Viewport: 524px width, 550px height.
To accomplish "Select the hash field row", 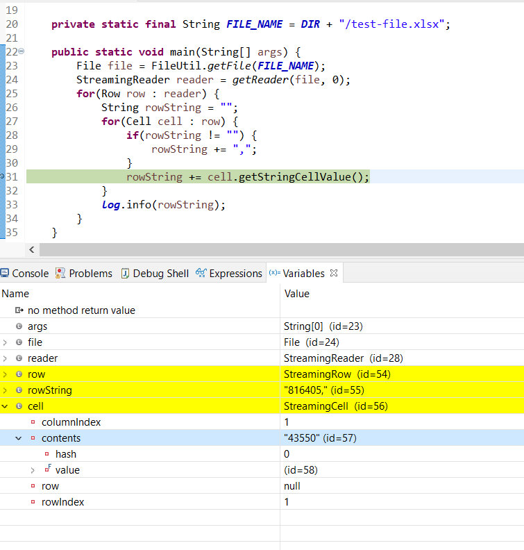I will [262, 454].
